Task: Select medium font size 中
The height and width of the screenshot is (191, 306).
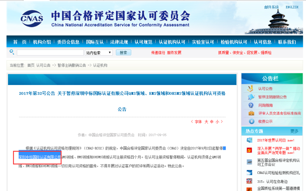Action: tap(212, 122)
